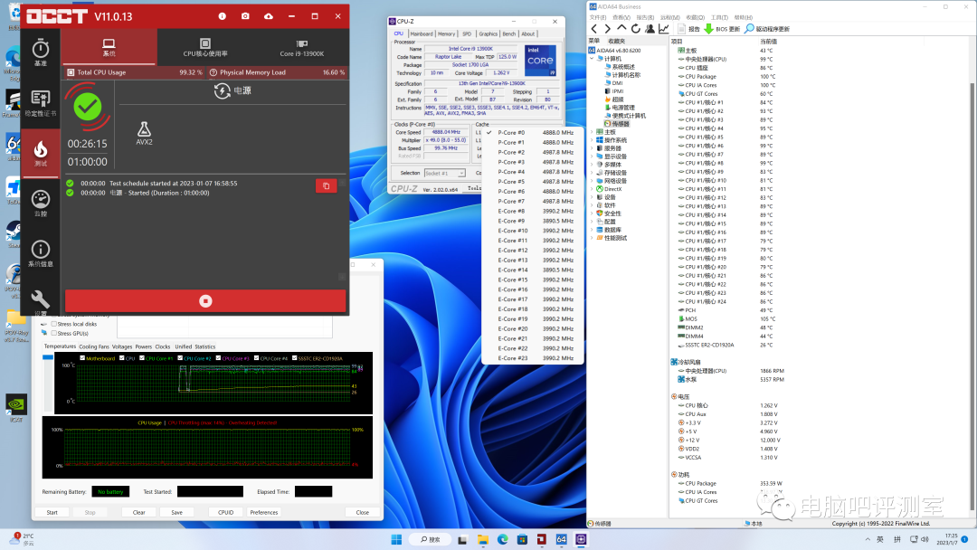Select P-Core #0 in CPU-Z clock menu
This screenshot has height=550, width=977.
[x=533, y=133]
